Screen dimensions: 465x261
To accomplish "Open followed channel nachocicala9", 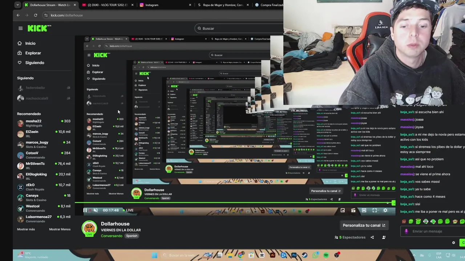I will (44, 98).
